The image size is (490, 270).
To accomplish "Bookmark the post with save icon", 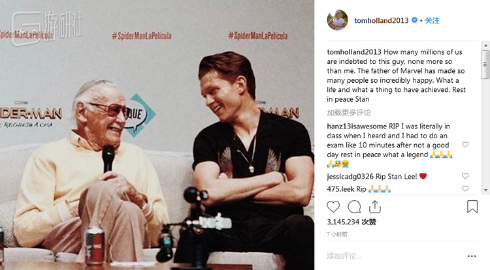I will (472, 207).
